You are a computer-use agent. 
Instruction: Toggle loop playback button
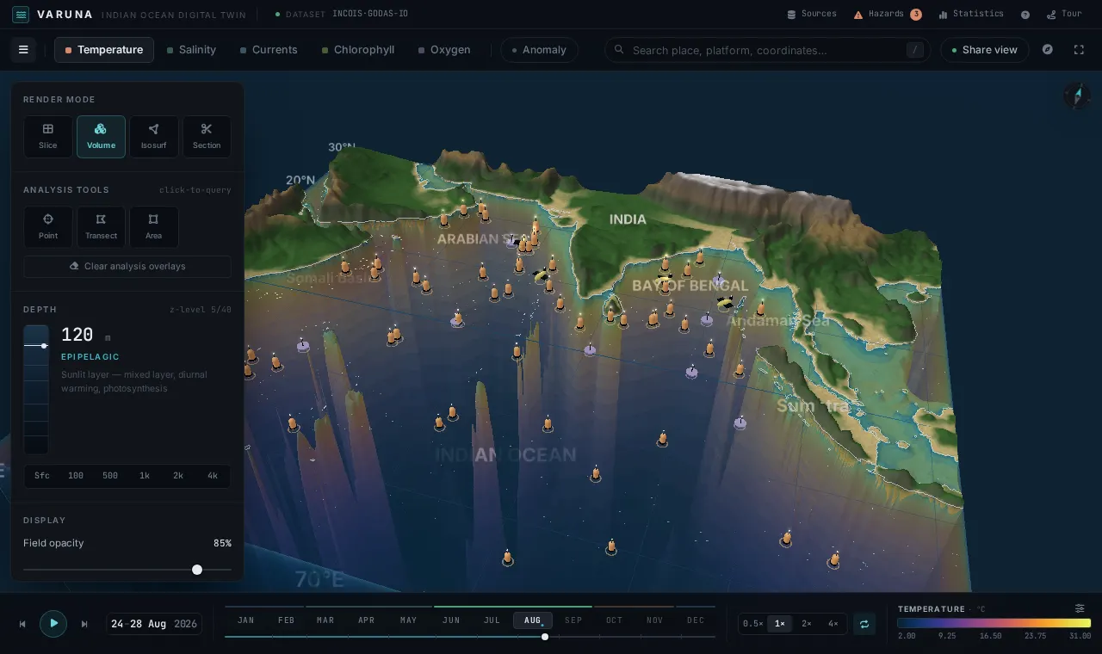pyautogui.click(x=864, y=624)
